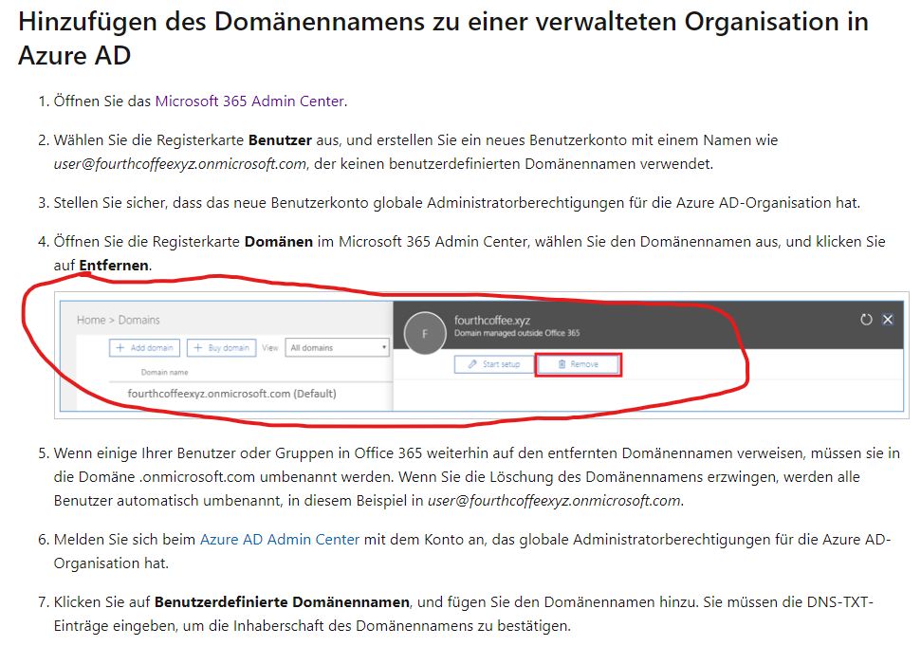The image size is (921, 646).
Task: Click the View label beside the dropdown
Action: 270,348
